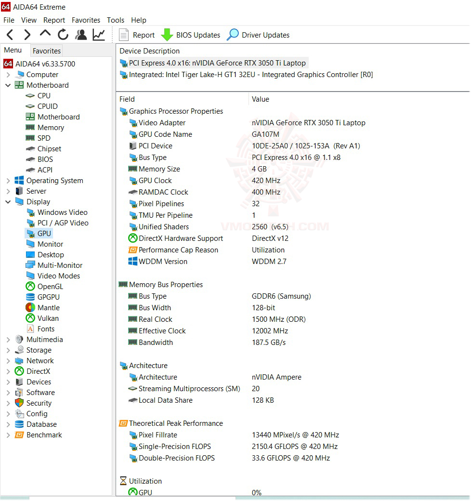Select the SPD tree item
471x501 pixels.
(x=44, y=138)
